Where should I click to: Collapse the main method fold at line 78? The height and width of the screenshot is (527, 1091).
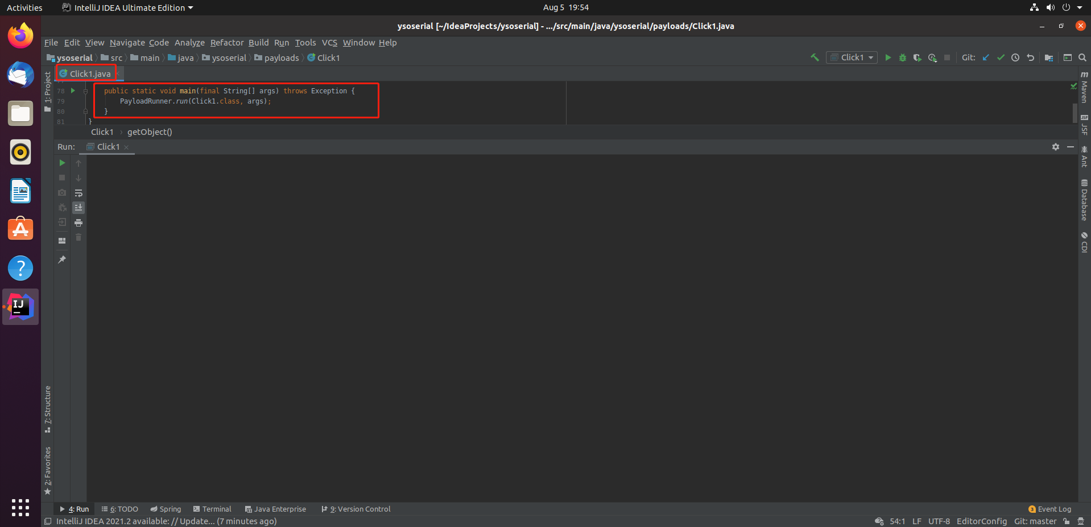[x=85, y=91]
